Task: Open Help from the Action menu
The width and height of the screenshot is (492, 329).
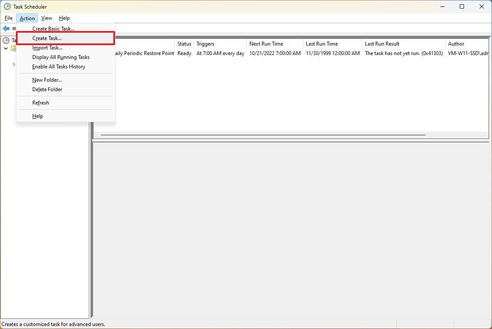Action: click(x=37, y=116)
